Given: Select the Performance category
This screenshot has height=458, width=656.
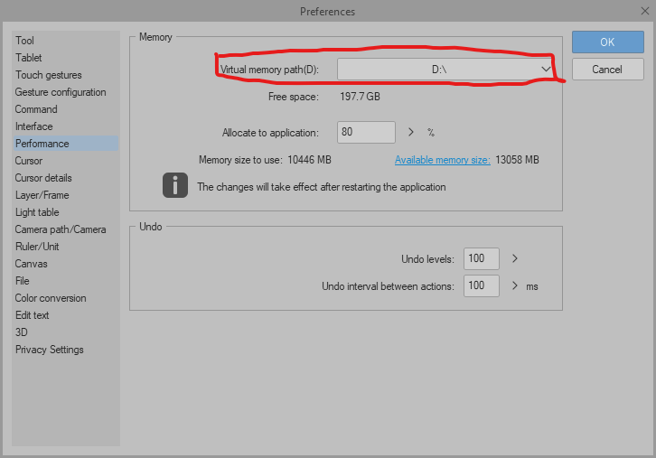Looking at the screenshot, I should pos(66,144).
